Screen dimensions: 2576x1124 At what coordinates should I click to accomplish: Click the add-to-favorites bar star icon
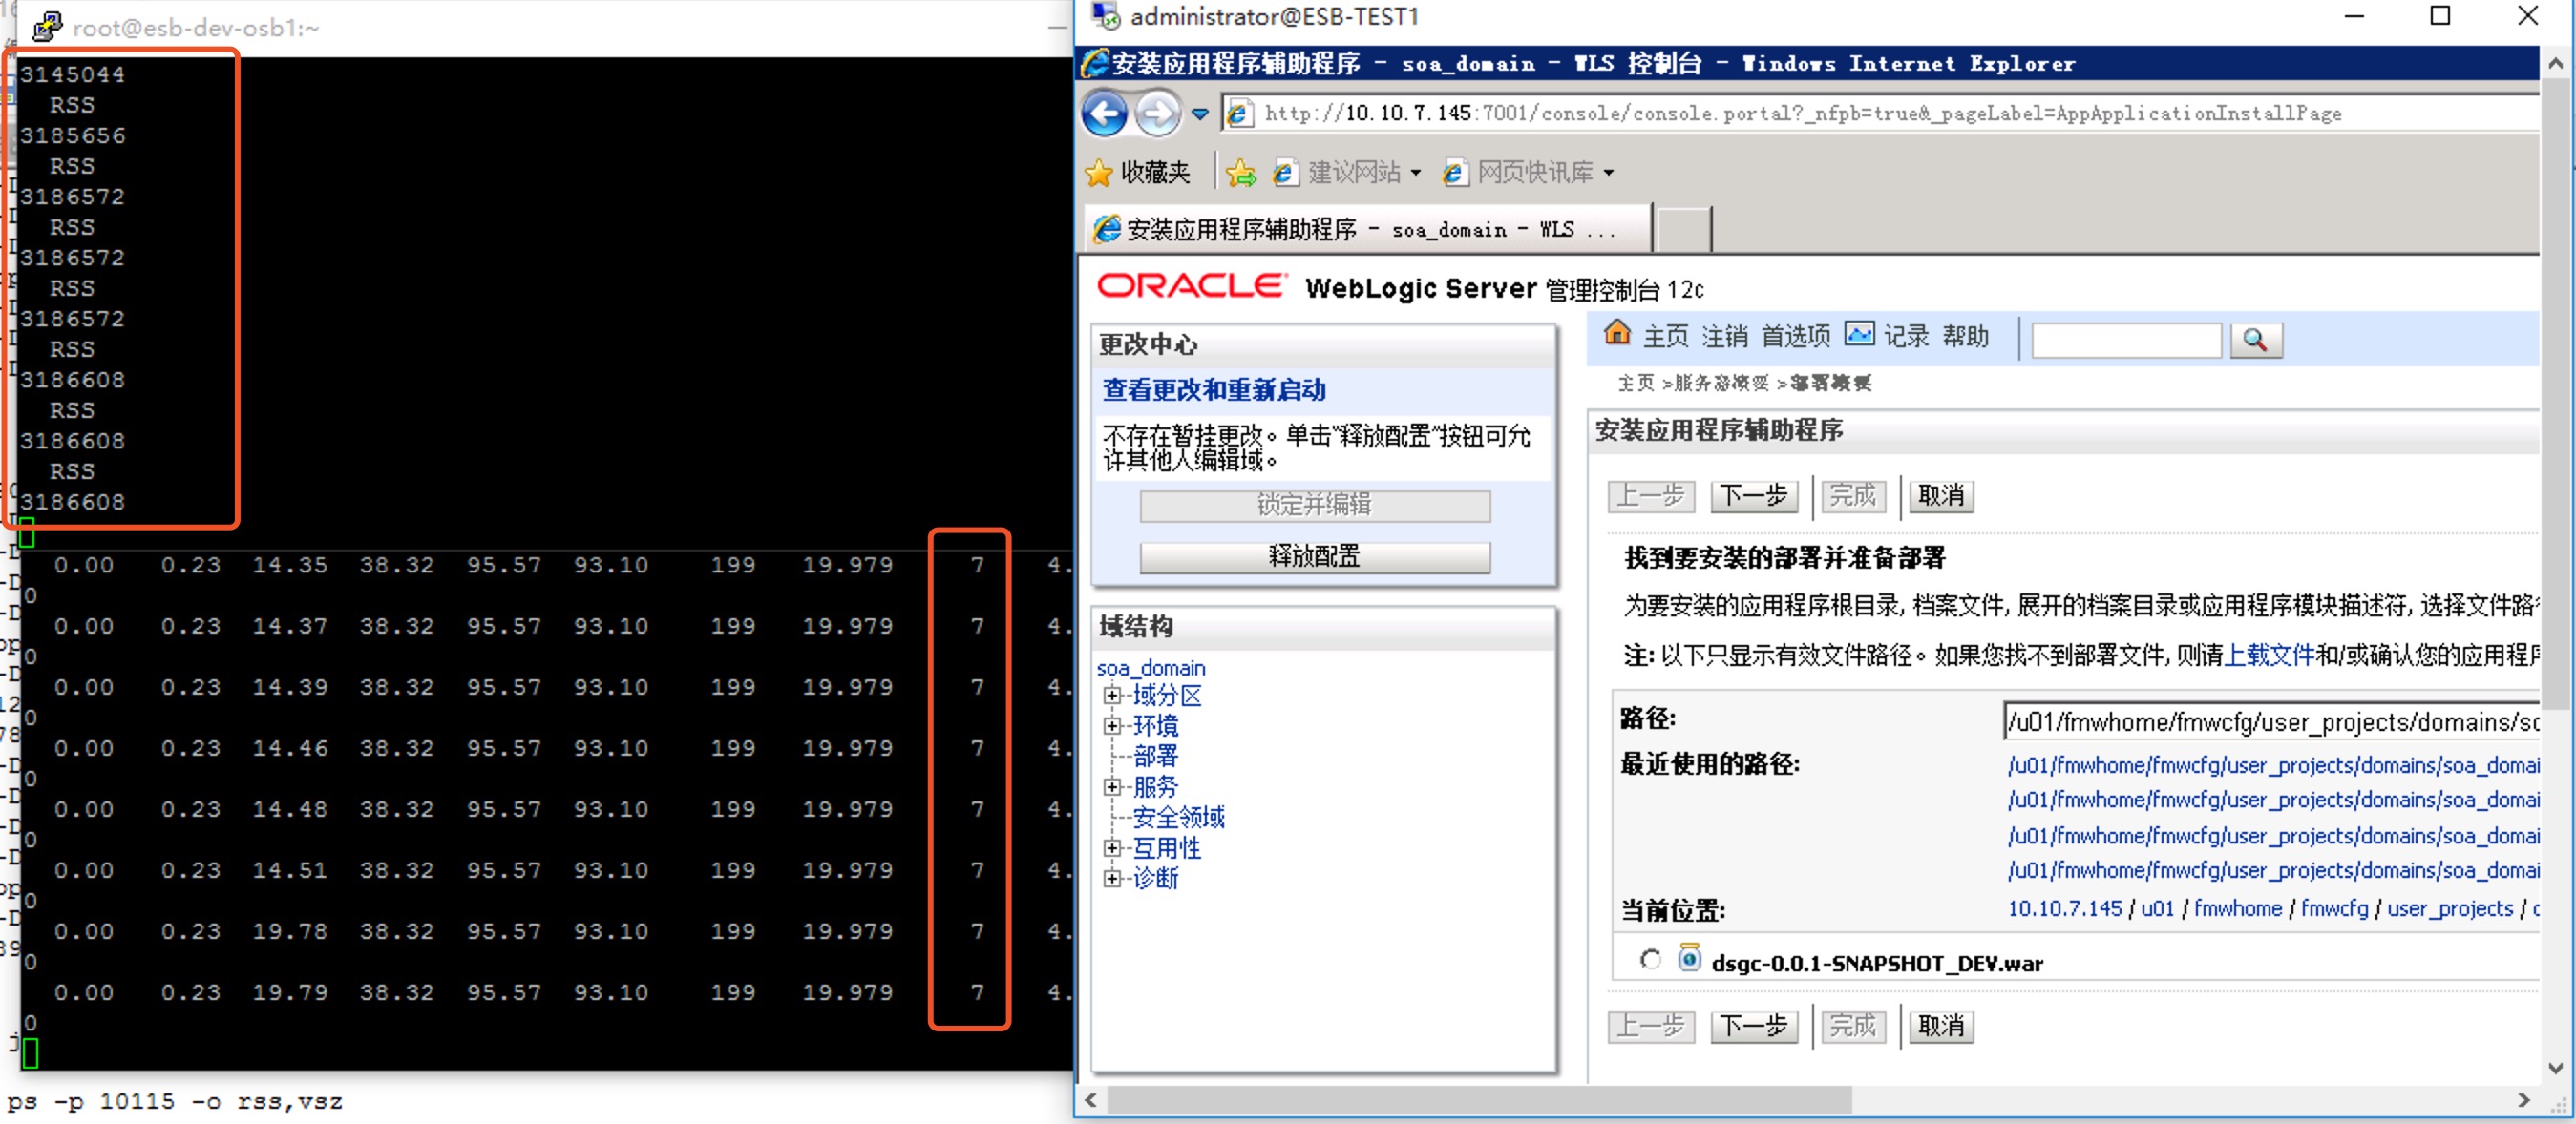point(1240,173)
